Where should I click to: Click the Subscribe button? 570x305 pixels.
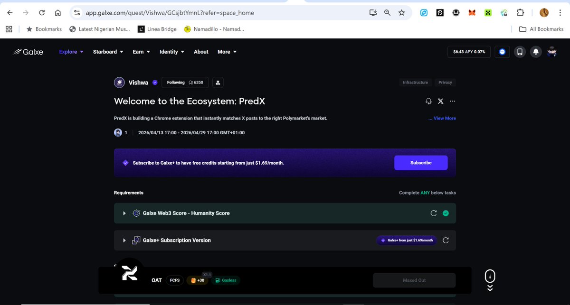tap(421, 163)
